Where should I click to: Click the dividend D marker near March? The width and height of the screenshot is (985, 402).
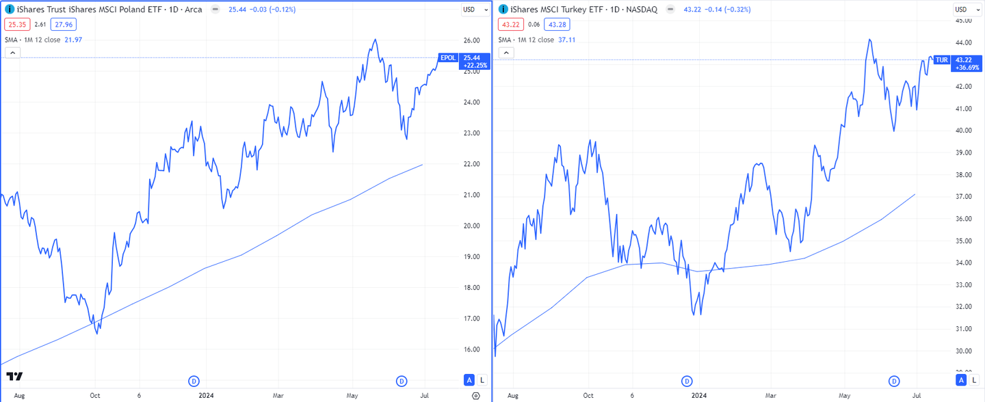coord(194,381)
